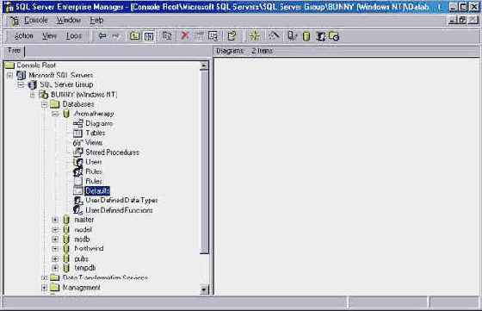Select the Northwind database
Screen dimensions: 482x311
point(89,249)
